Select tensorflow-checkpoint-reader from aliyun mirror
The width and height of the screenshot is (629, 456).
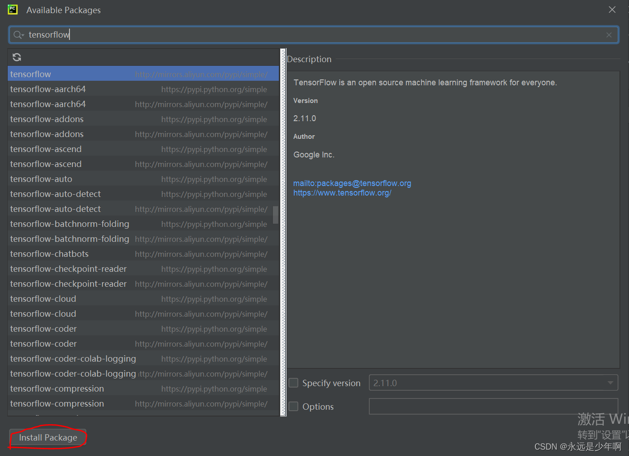144,284
